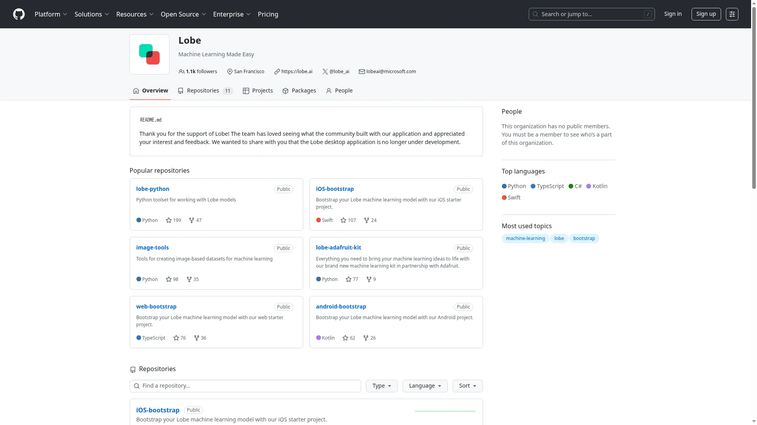
Task: Click star icon on lobe-python repository
Action: tap(169, 220)
